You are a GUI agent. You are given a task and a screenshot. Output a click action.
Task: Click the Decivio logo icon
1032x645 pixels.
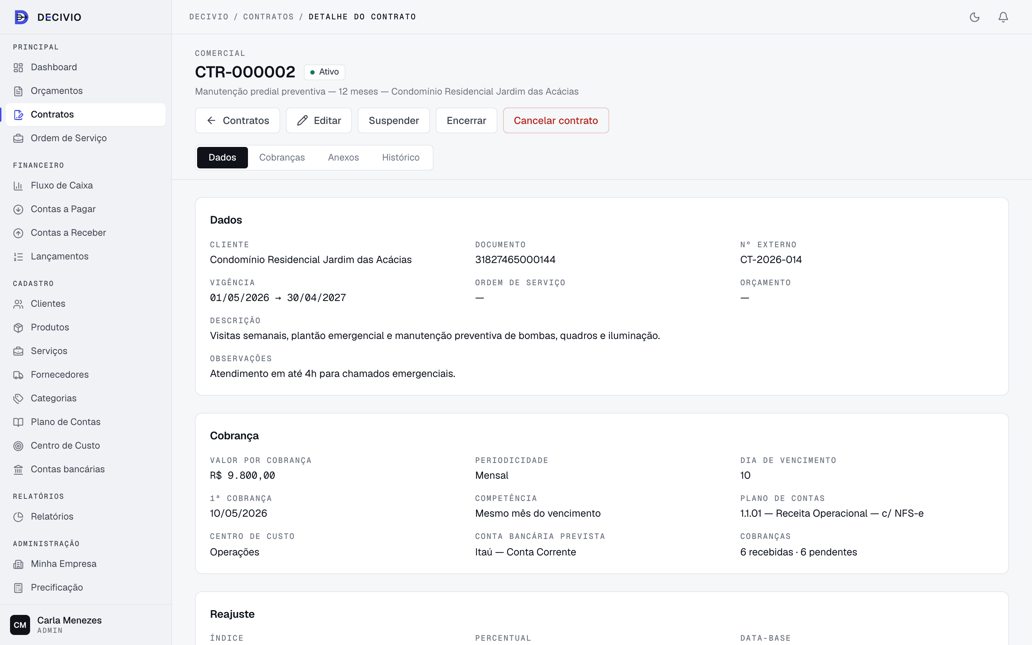[x=21, y=17]
